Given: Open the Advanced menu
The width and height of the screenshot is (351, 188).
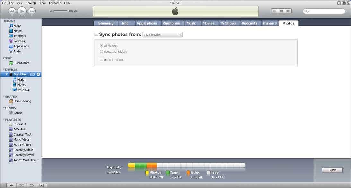Looking at the screenshot, I should pyautogui.click(x=55, y=3).
